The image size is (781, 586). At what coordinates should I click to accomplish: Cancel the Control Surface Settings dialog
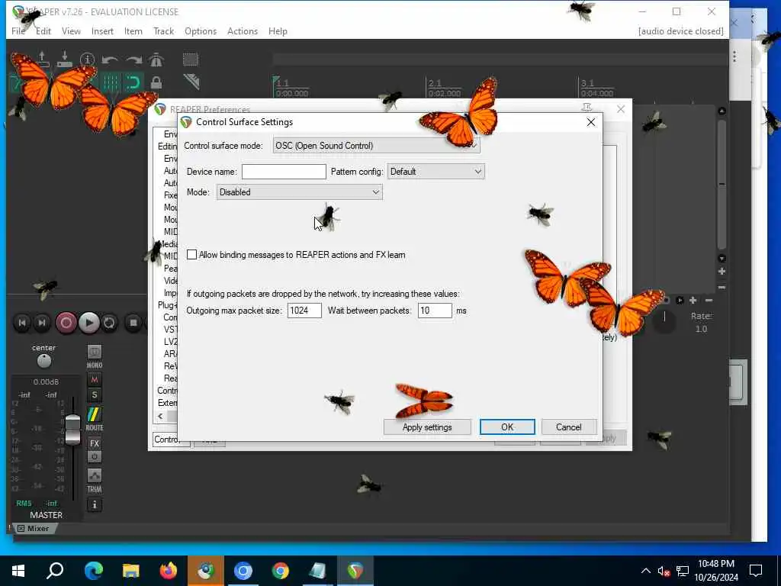point(568,427)
